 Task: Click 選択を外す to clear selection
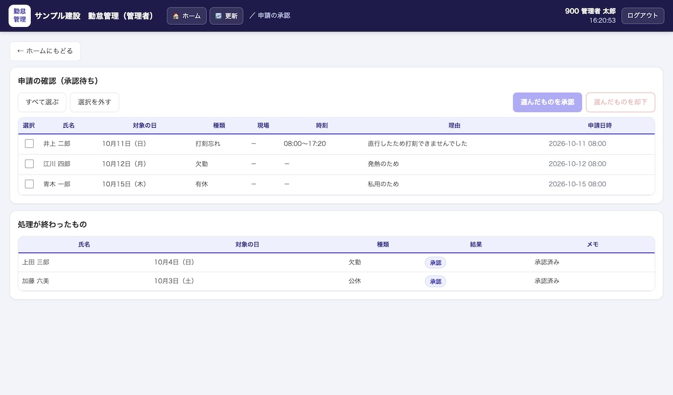pyautogui.click(x=94, y=102)
